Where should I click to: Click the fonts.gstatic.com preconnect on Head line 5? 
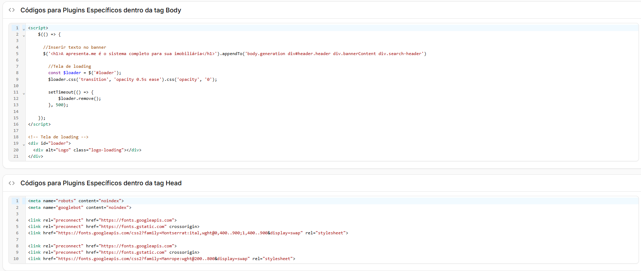click(114, 227)
